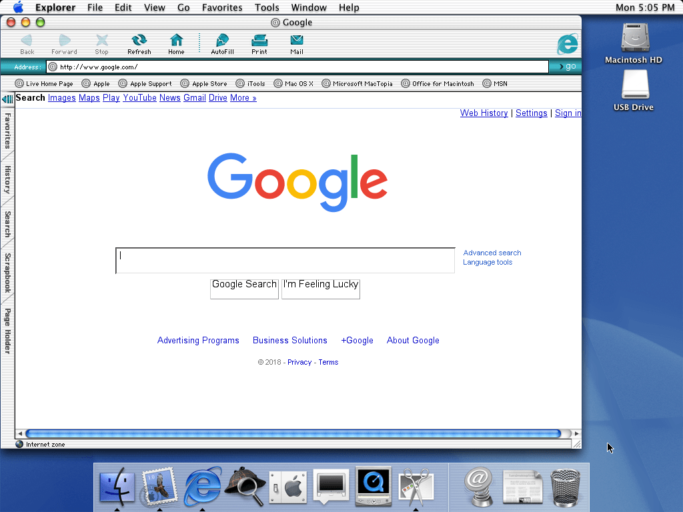Click I'm Feeling Lucky button
Screen dimensions: 683x512
point(321,289)
